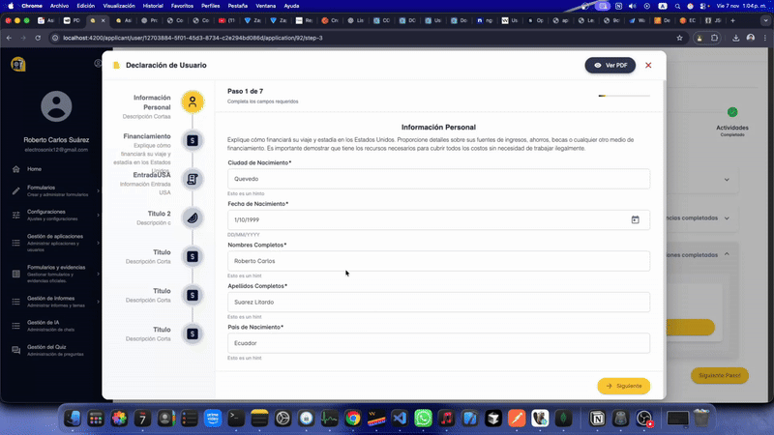Viewport: 774px width, 435px height.
Task: Select the Información Personal step icon
Action: tap(193, 101)
